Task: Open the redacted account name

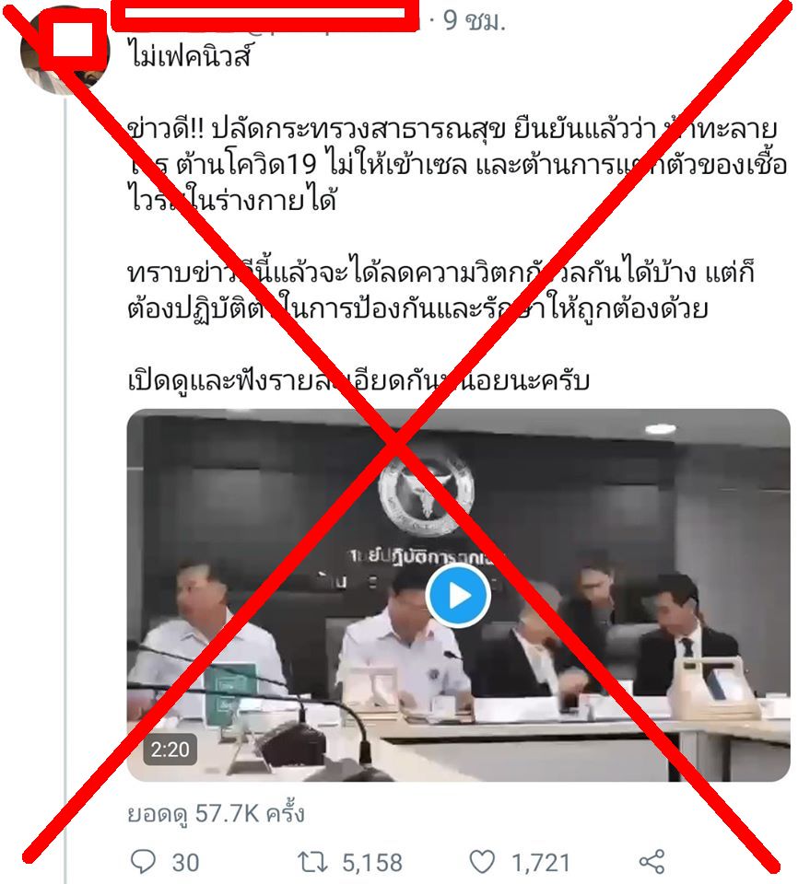Action: point(265,16)
